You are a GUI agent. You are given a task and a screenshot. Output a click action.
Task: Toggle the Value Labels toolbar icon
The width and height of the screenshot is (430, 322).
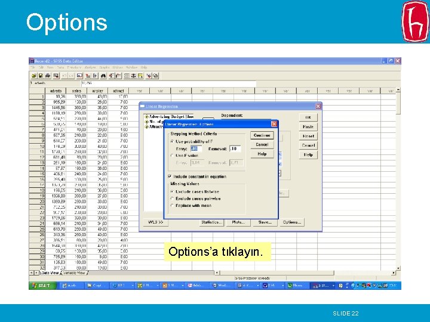pos(149,76)
